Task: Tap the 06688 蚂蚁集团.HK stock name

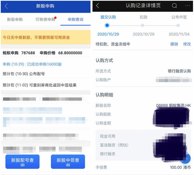Action: coord(173,105)
